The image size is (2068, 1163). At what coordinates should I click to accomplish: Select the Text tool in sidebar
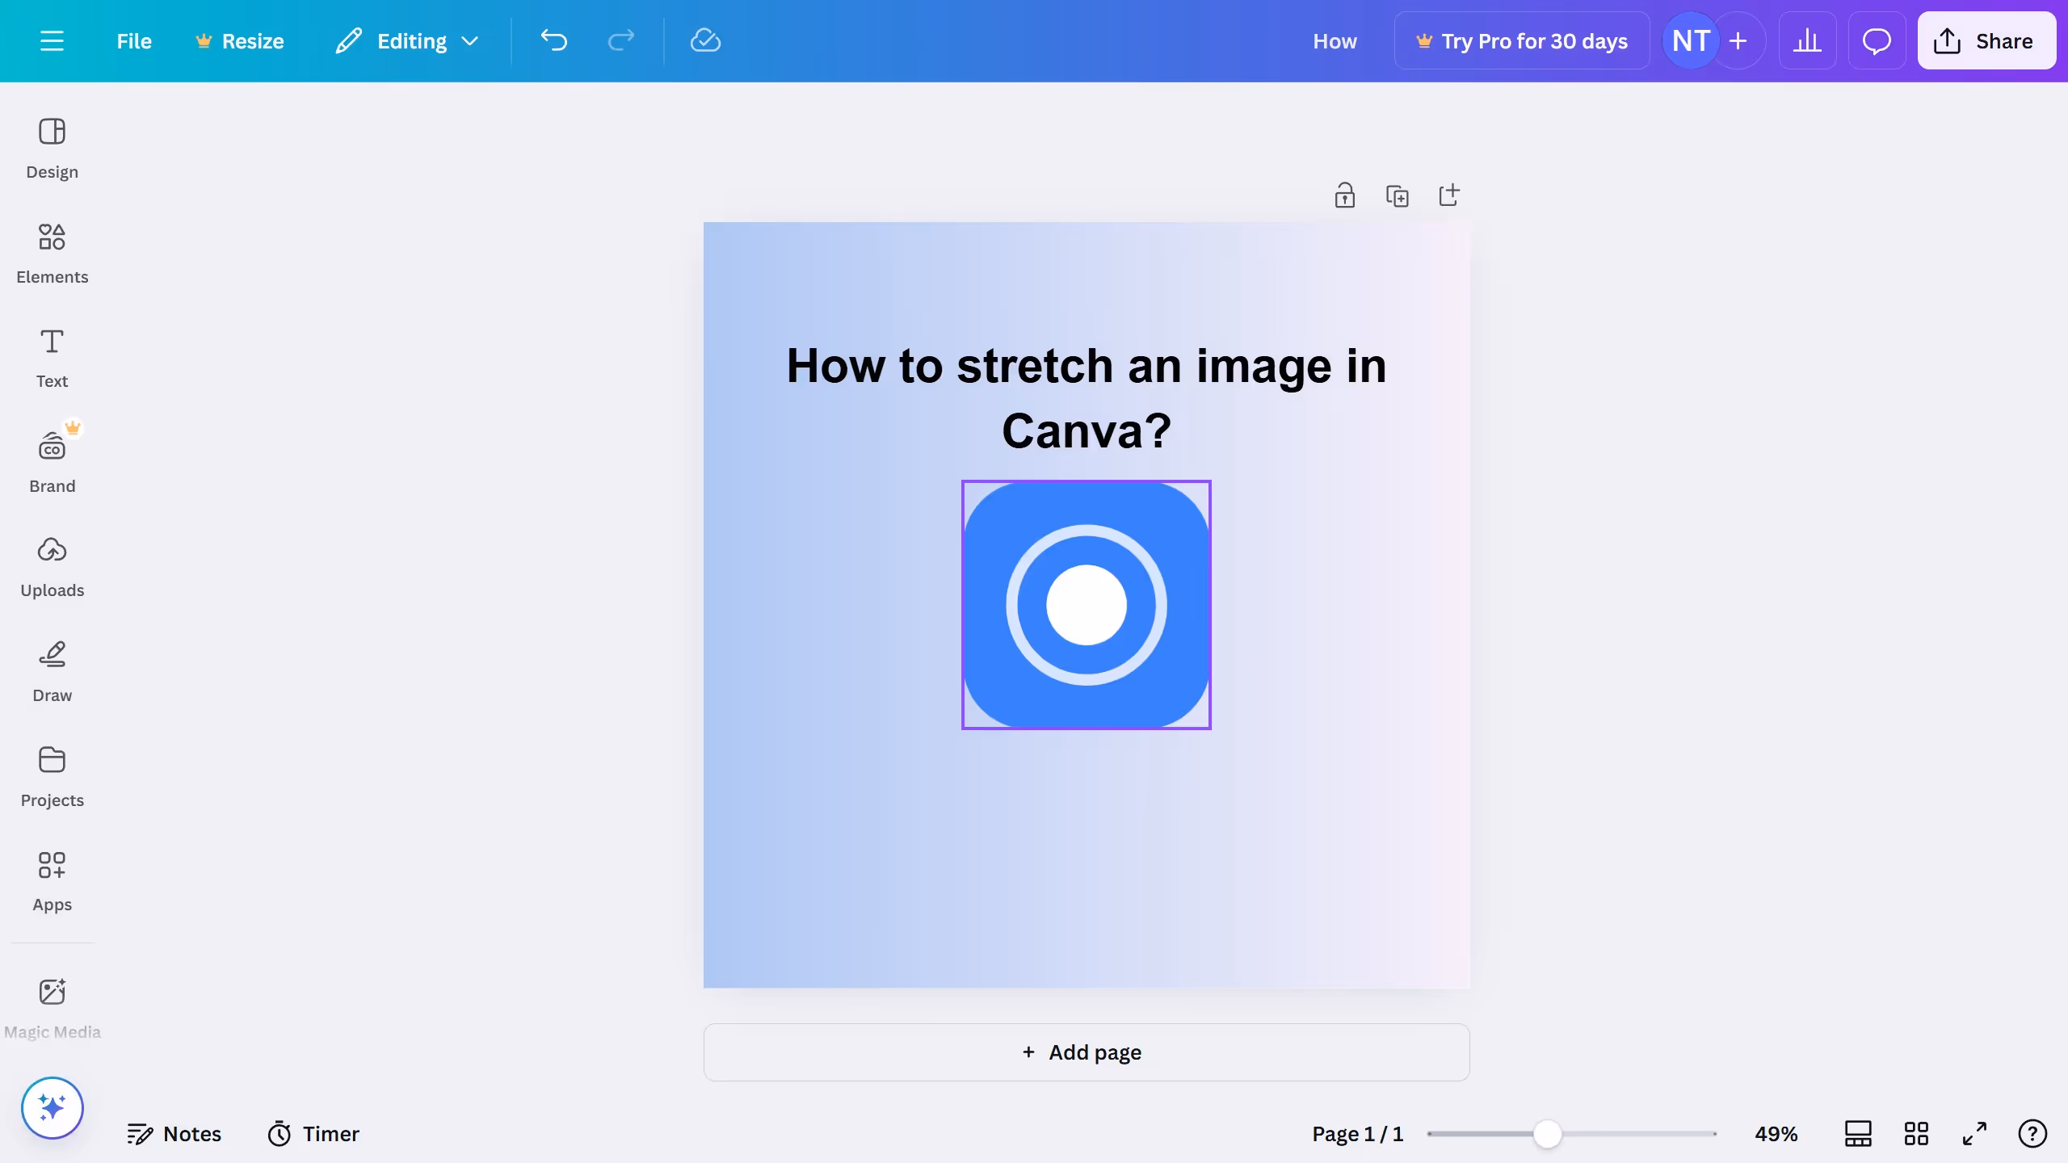point(52,357)
